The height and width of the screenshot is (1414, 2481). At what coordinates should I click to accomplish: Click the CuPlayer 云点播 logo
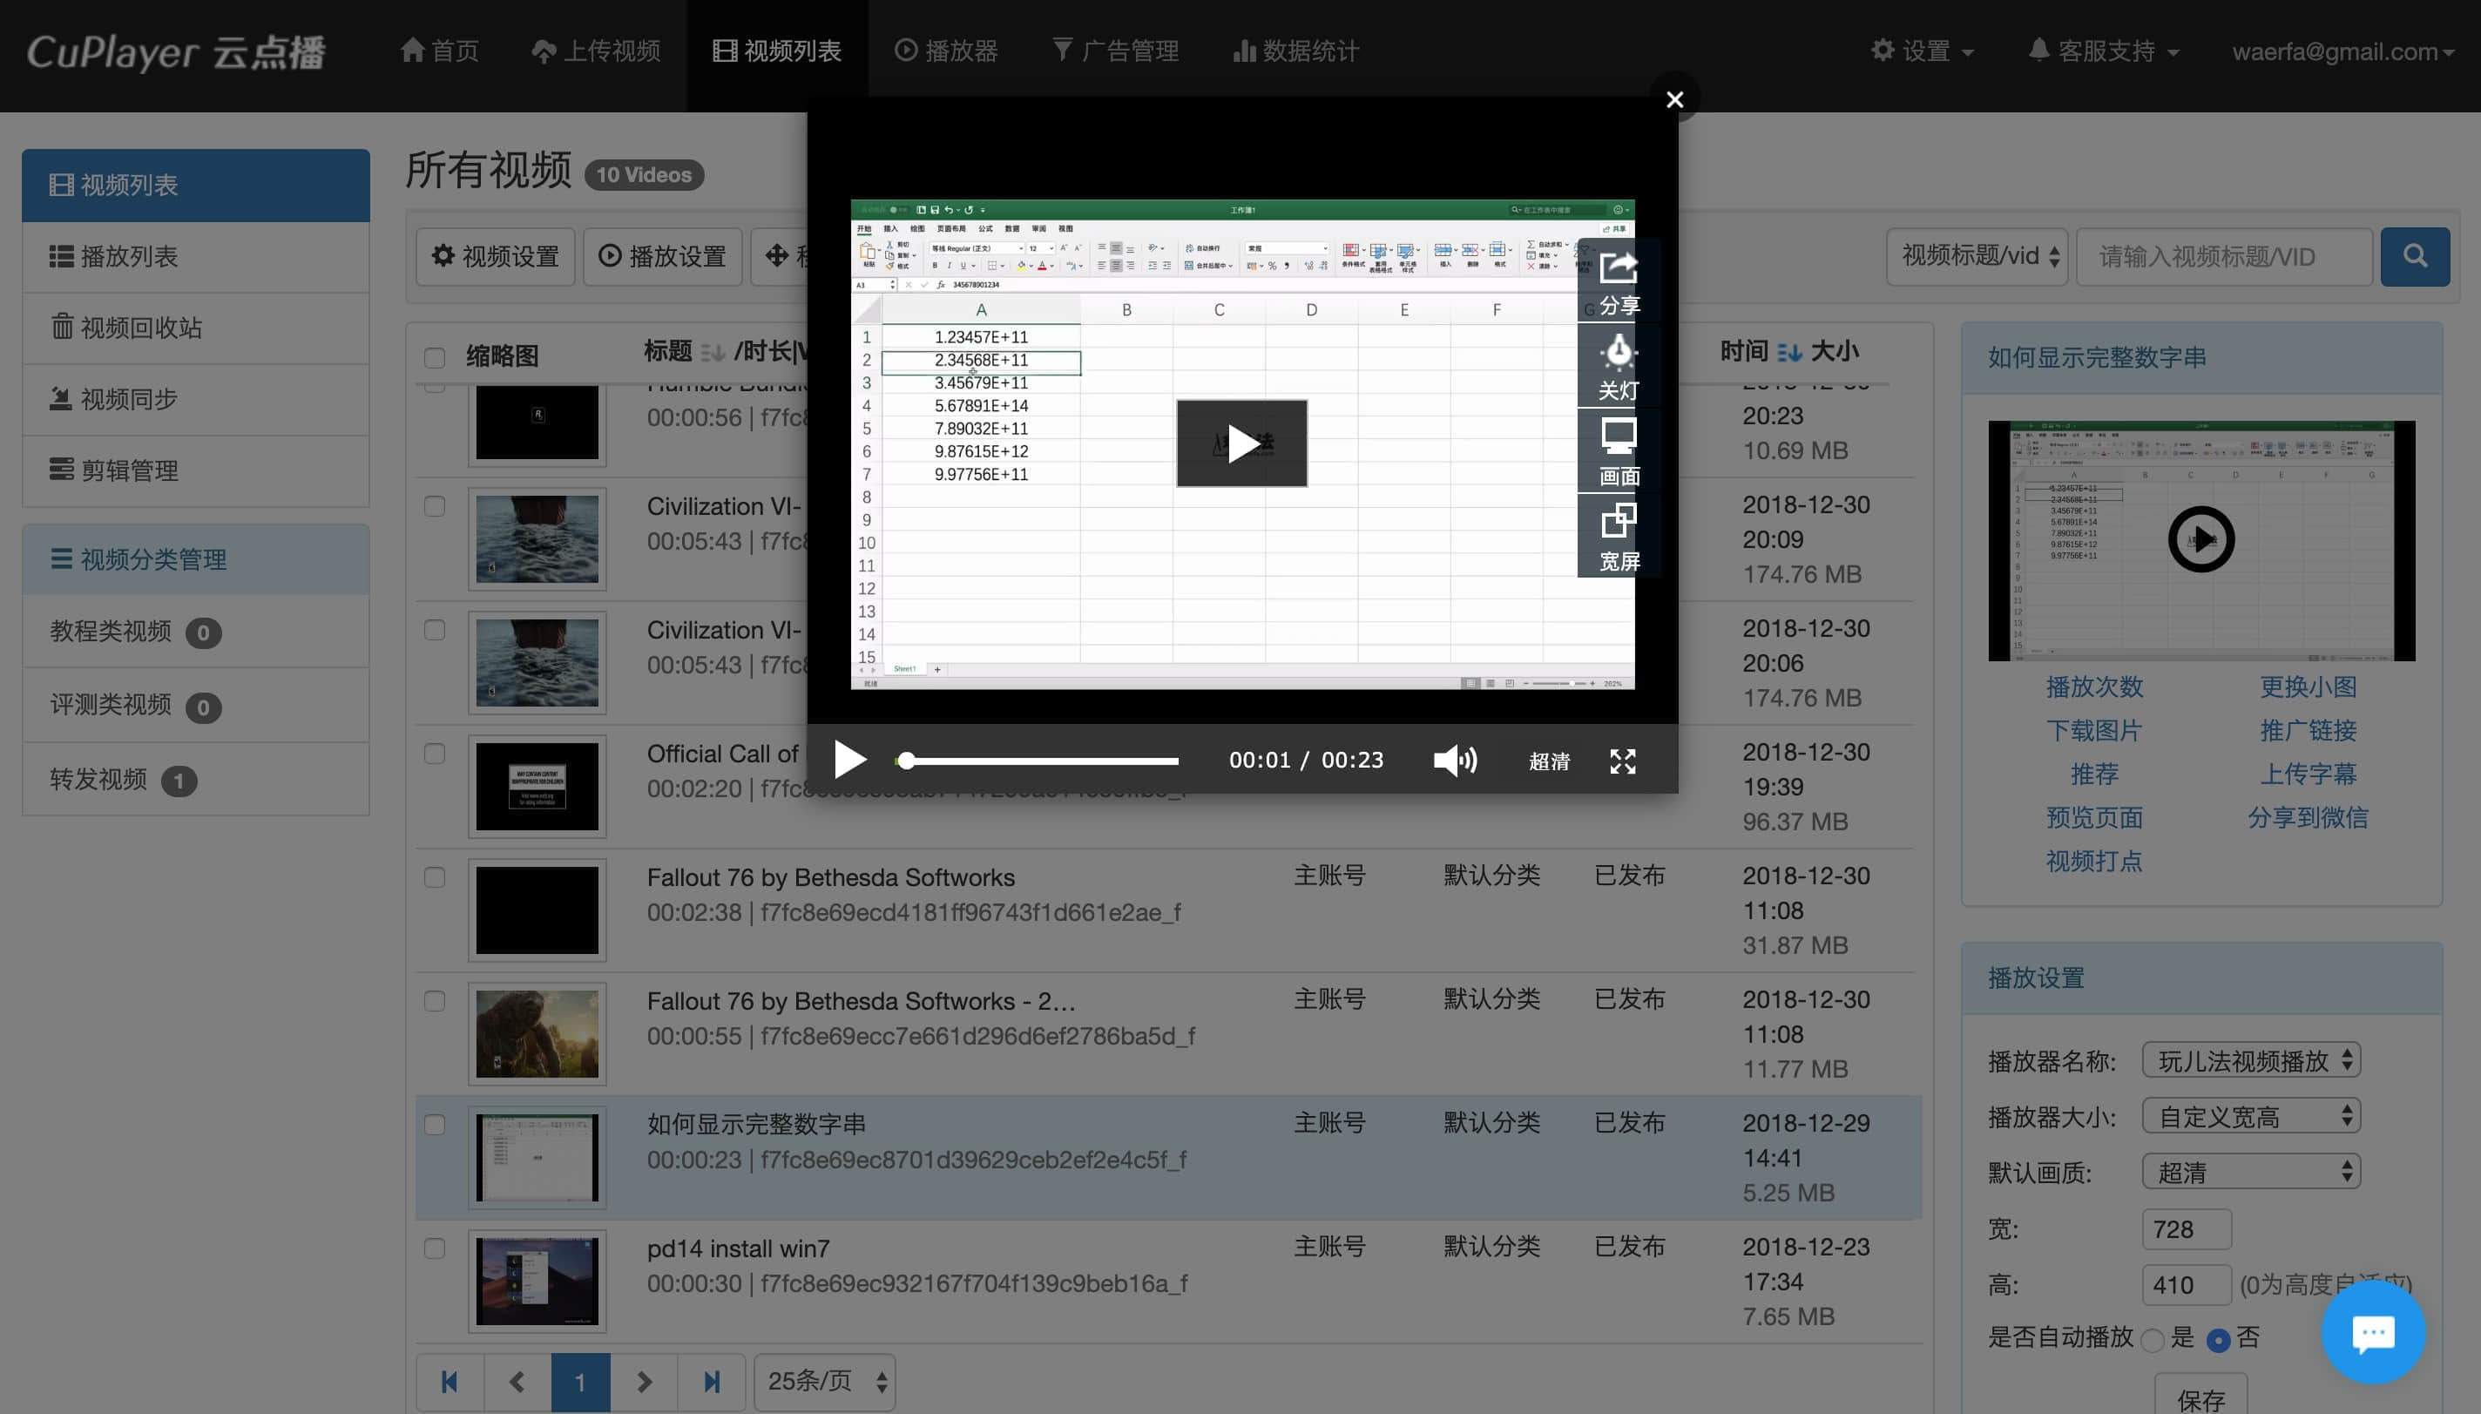[x=176, y=51]
